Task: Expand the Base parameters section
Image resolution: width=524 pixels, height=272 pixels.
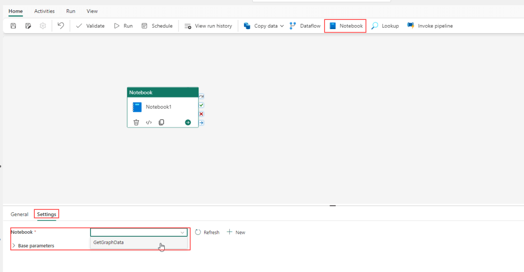Action: pyautogui.click(x=14, y=245)
